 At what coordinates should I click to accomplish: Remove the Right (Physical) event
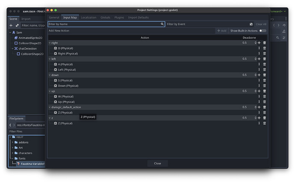pyautogui.click(x=264, y=53)
